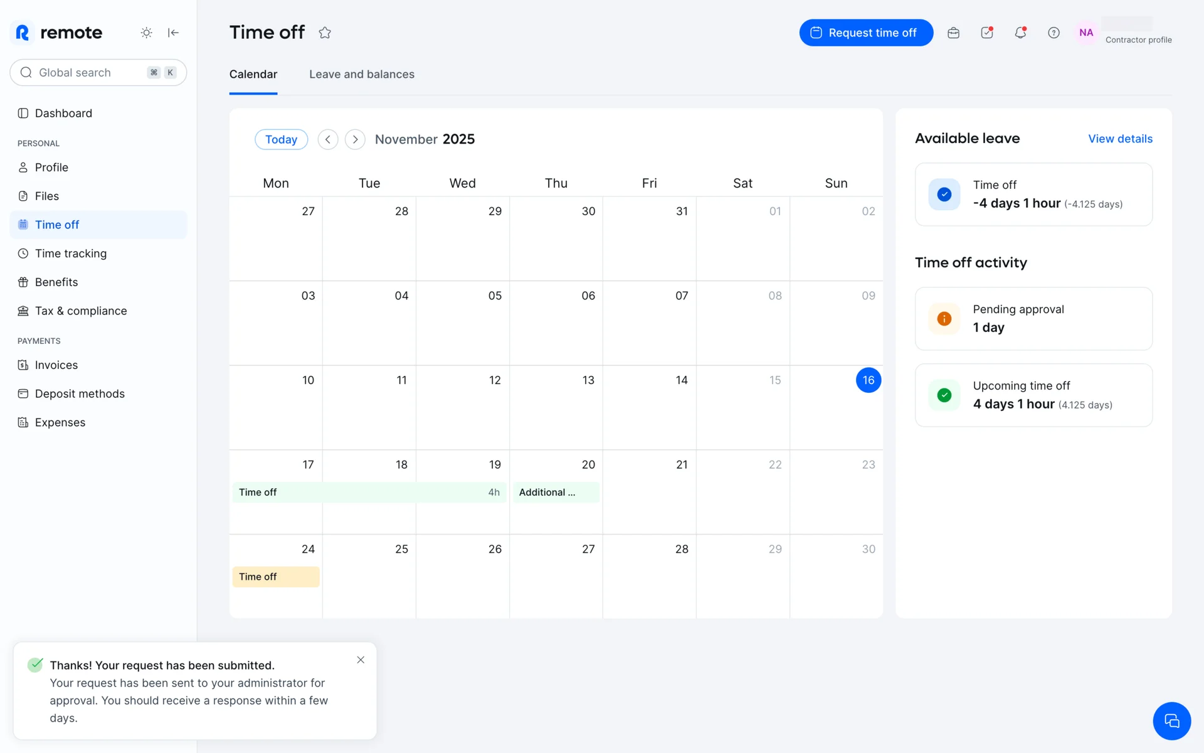This screenshot has height=753, width=1204.
Task: Go to previous month in calendar
Action: click(x=328, y=139)
